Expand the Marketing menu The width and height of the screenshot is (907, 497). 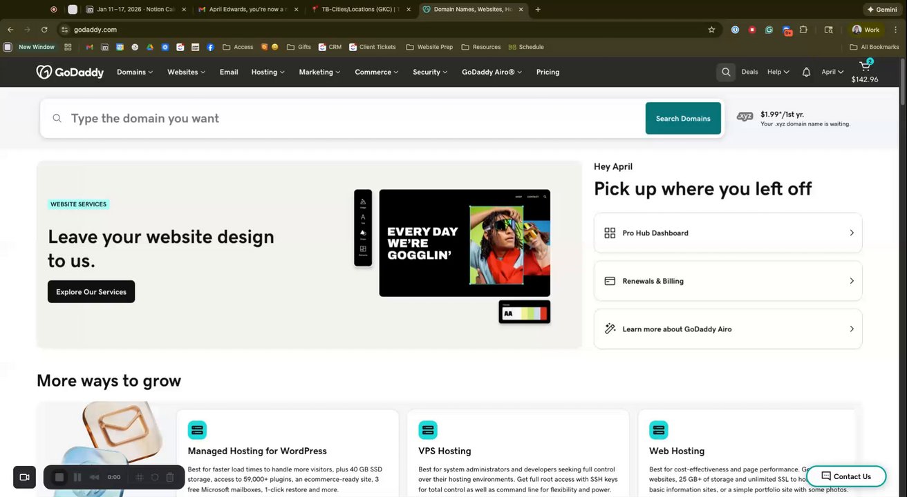click(x=319, y=72)
